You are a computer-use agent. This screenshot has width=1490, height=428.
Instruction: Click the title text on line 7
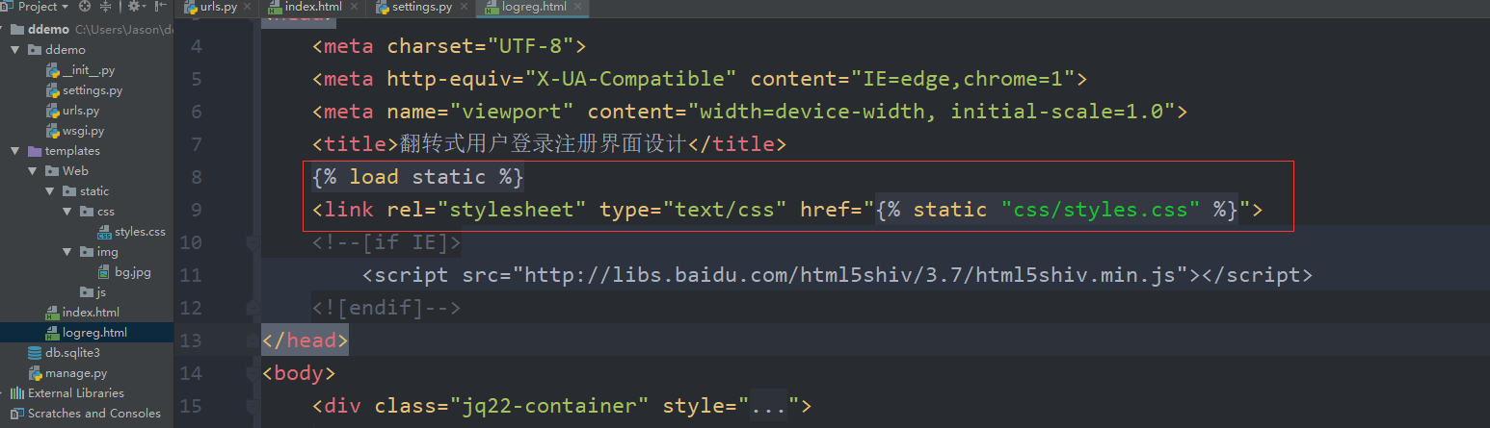(x=543, y=144)
